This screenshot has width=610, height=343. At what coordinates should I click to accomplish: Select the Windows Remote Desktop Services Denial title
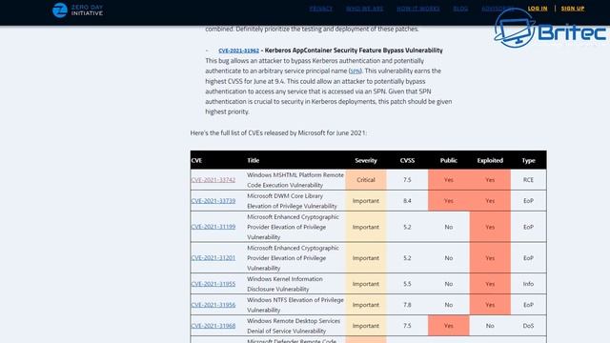point(294,326)
